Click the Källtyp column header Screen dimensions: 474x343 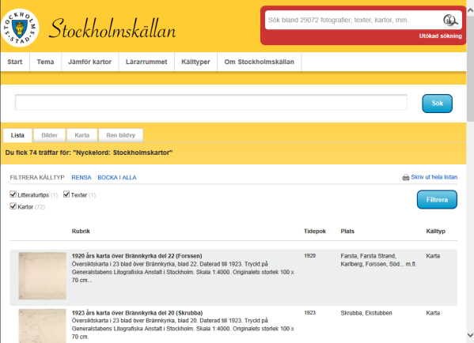435,232
